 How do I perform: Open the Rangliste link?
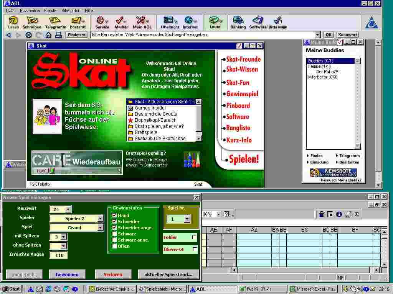238,128
